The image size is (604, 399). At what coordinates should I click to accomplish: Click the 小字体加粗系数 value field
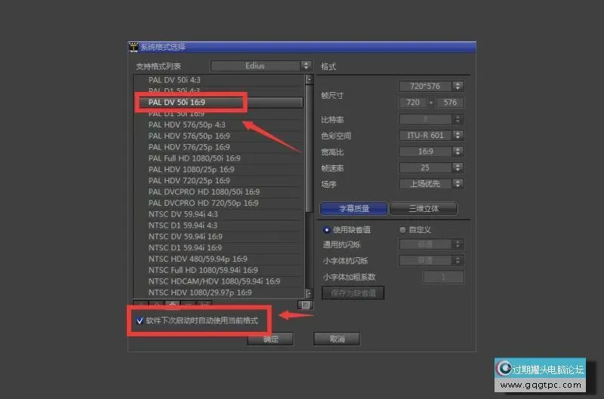(x=443, y=277)
